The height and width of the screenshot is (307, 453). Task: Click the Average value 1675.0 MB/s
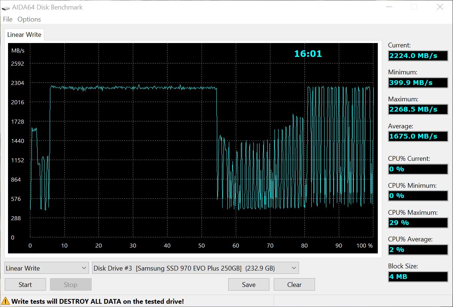coord(418,136)
